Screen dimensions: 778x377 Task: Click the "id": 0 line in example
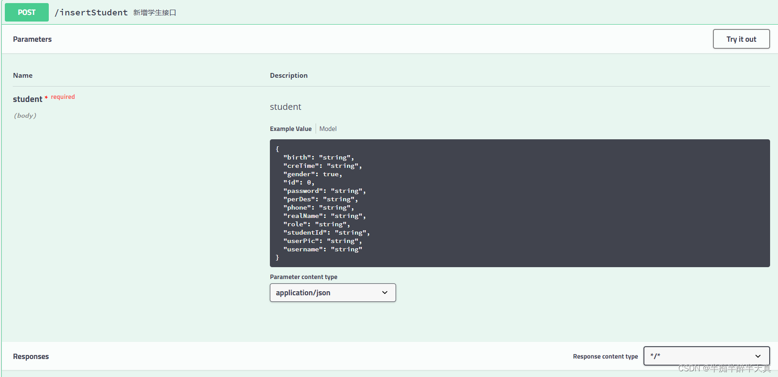coord(299,182)
